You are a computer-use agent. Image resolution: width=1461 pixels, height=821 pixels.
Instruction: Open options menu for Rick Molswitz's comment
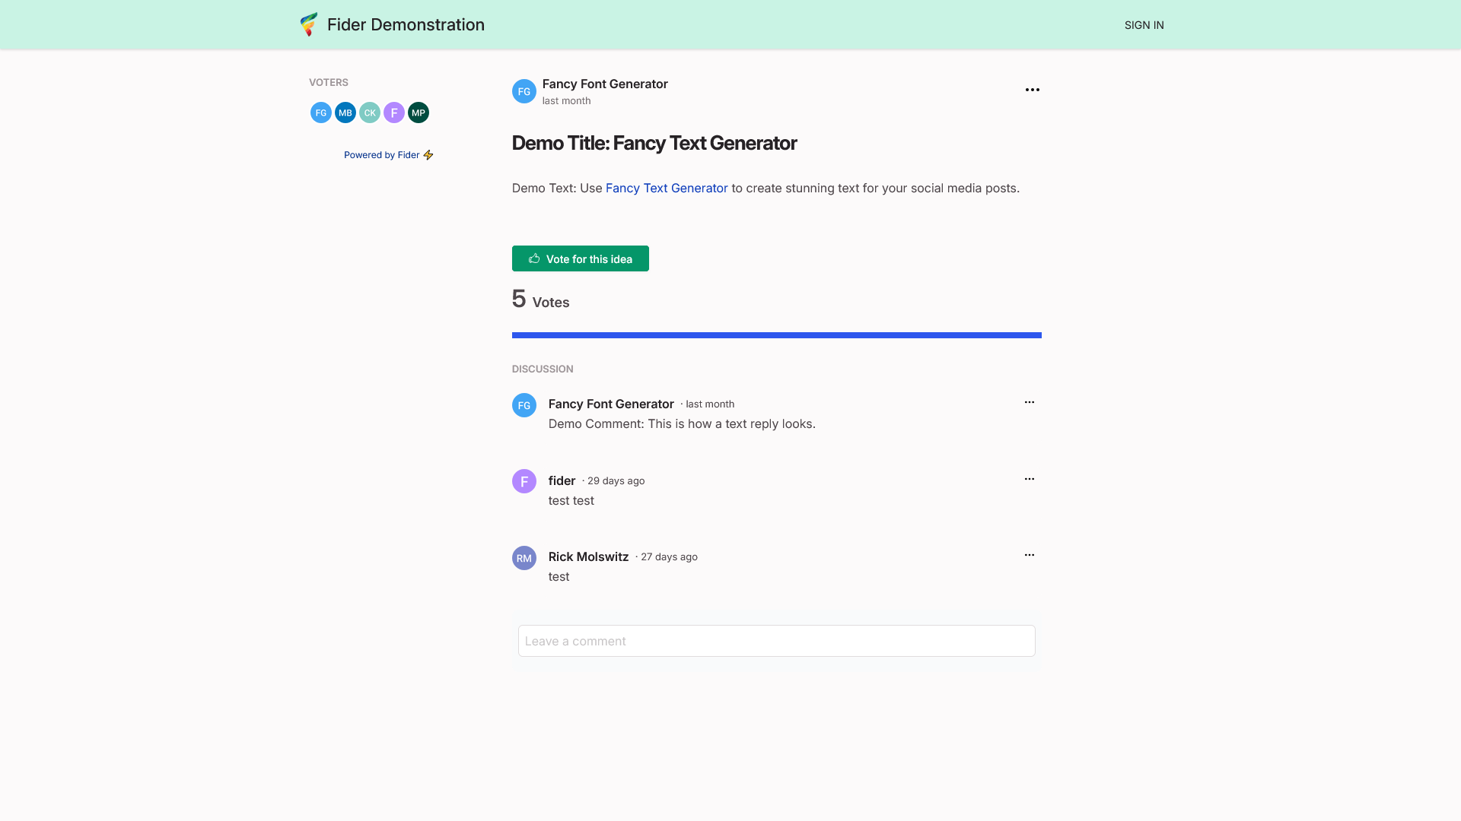point(1030,555)
